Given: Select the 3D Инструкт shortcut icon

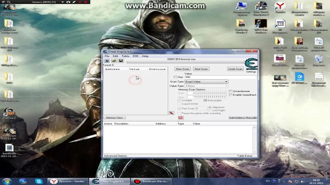Looking at the screenshot, I should tap(280, 26).
